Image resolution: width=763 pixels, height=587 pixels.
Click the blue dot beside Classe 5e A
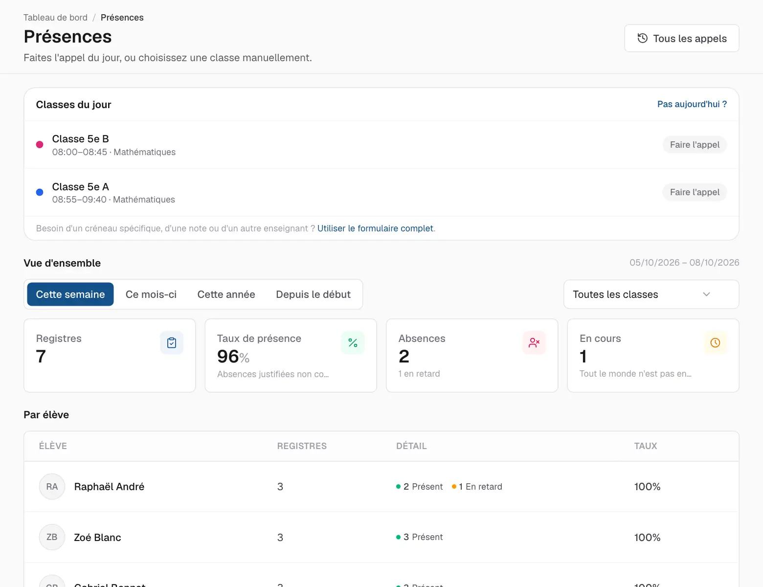[40, 192]
